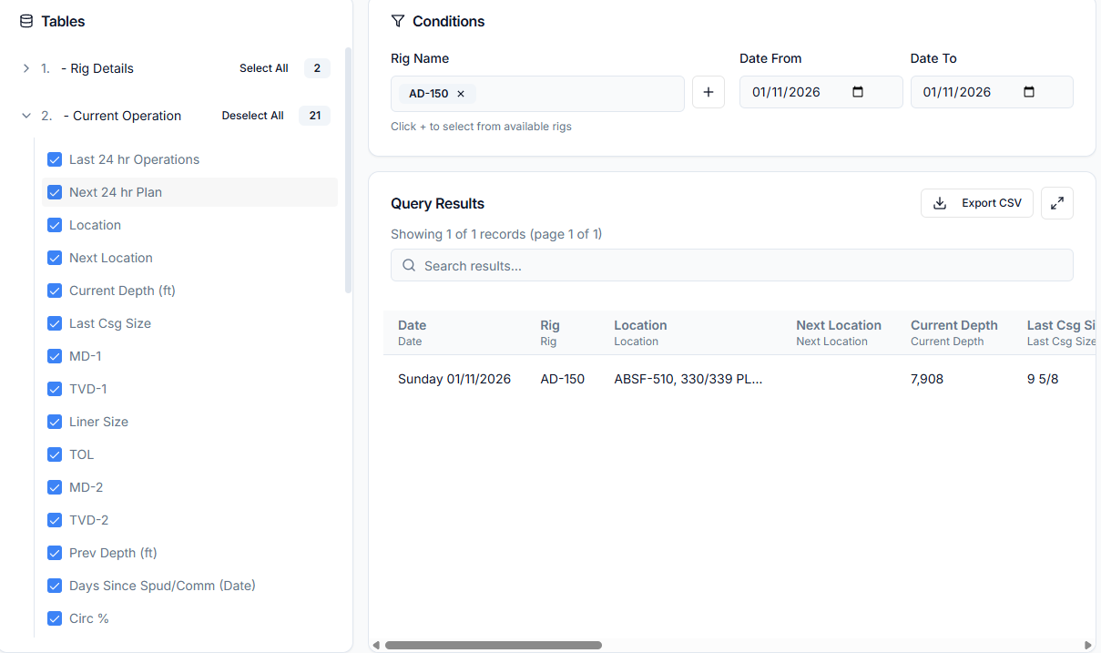The height and width of the screenshot is (653, 1101).
Task: Export the query results as CSV
Action: pyautogui.click(x=976, y=203)
